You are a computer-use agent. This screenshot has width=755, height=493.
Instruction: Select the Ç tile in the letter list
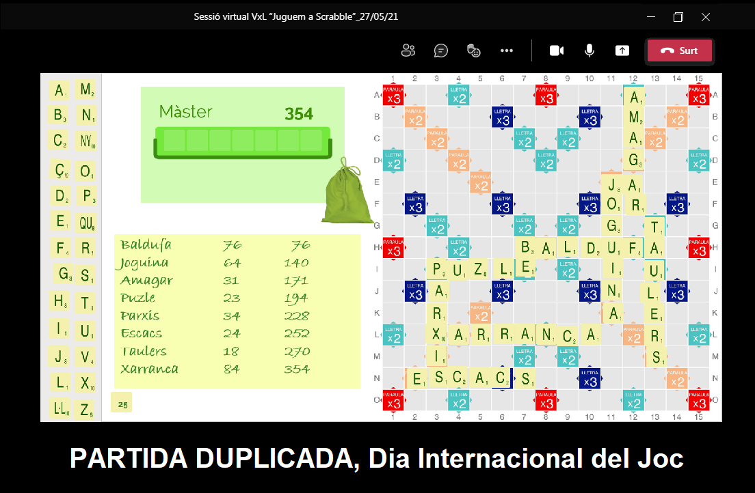[x=59, y=169]
